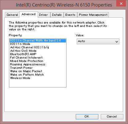Pick the Bluetooth(R) AMP property
The height and width of the screenshot is (124, 128).
tap(38, 54)
